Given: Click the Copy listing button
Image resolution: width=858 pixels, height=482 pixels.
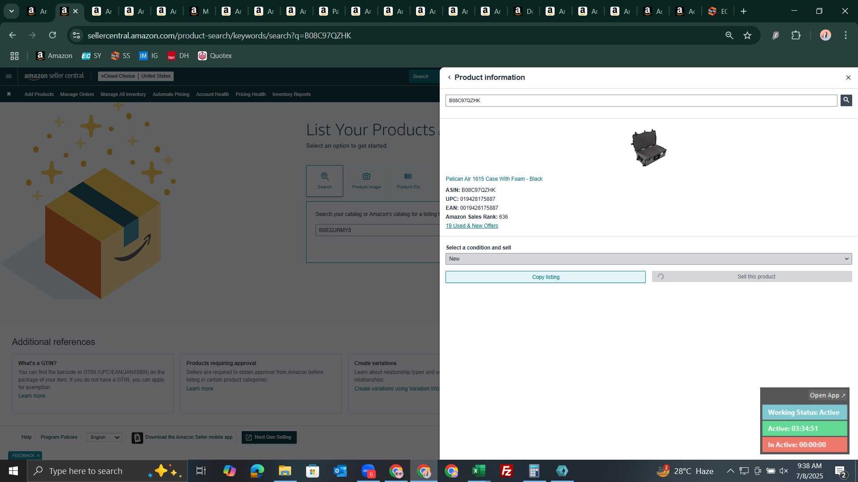Looking at the screenshot, I should (545, 277).
